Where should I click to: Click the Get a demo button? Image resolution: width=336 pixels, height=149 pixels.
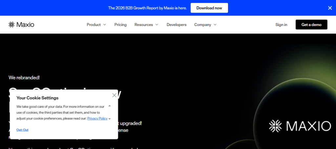pos(311,25)
